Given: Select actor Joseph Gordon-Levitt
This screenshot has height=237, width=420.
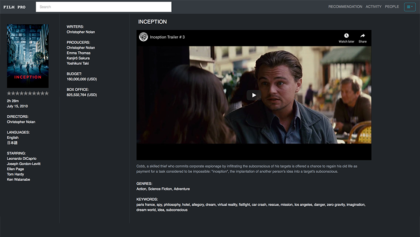Looking at the screenshot, I should 24,164.
